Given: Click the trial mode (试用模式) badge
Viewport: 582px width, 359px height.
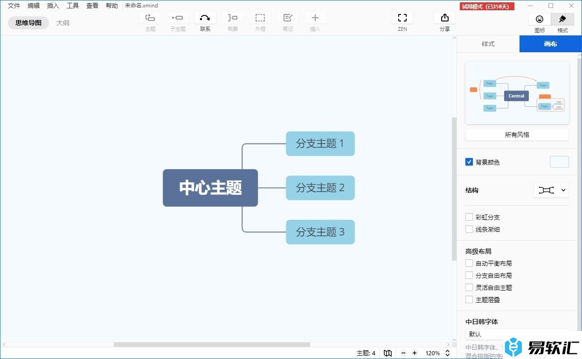Looking at the screenshot, I should coord(487,6).
